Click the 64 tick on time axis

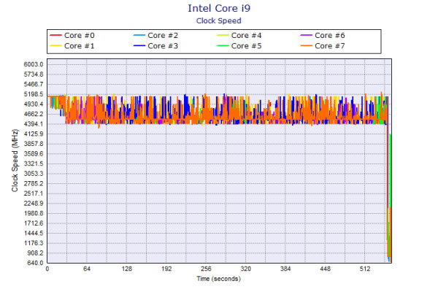[87, 269]
